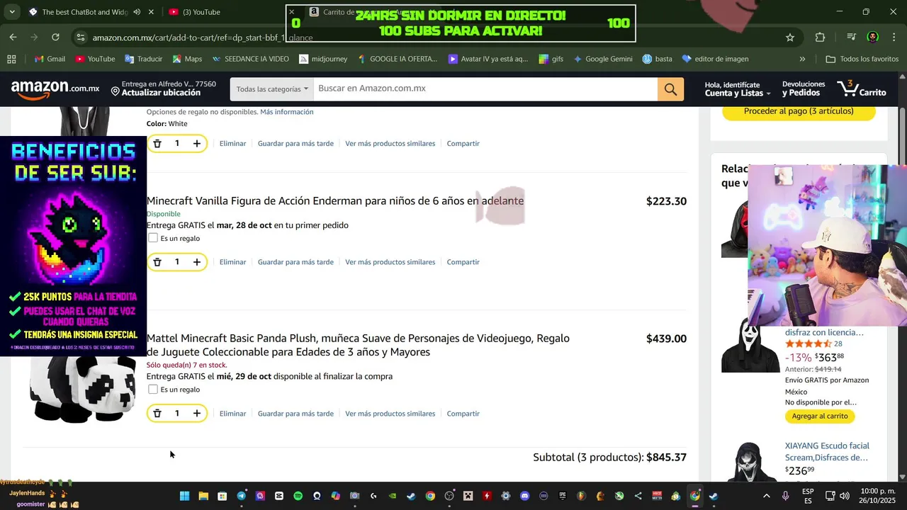
Task: Expand hidden system tray icons chevron
Action: (766, 496)
